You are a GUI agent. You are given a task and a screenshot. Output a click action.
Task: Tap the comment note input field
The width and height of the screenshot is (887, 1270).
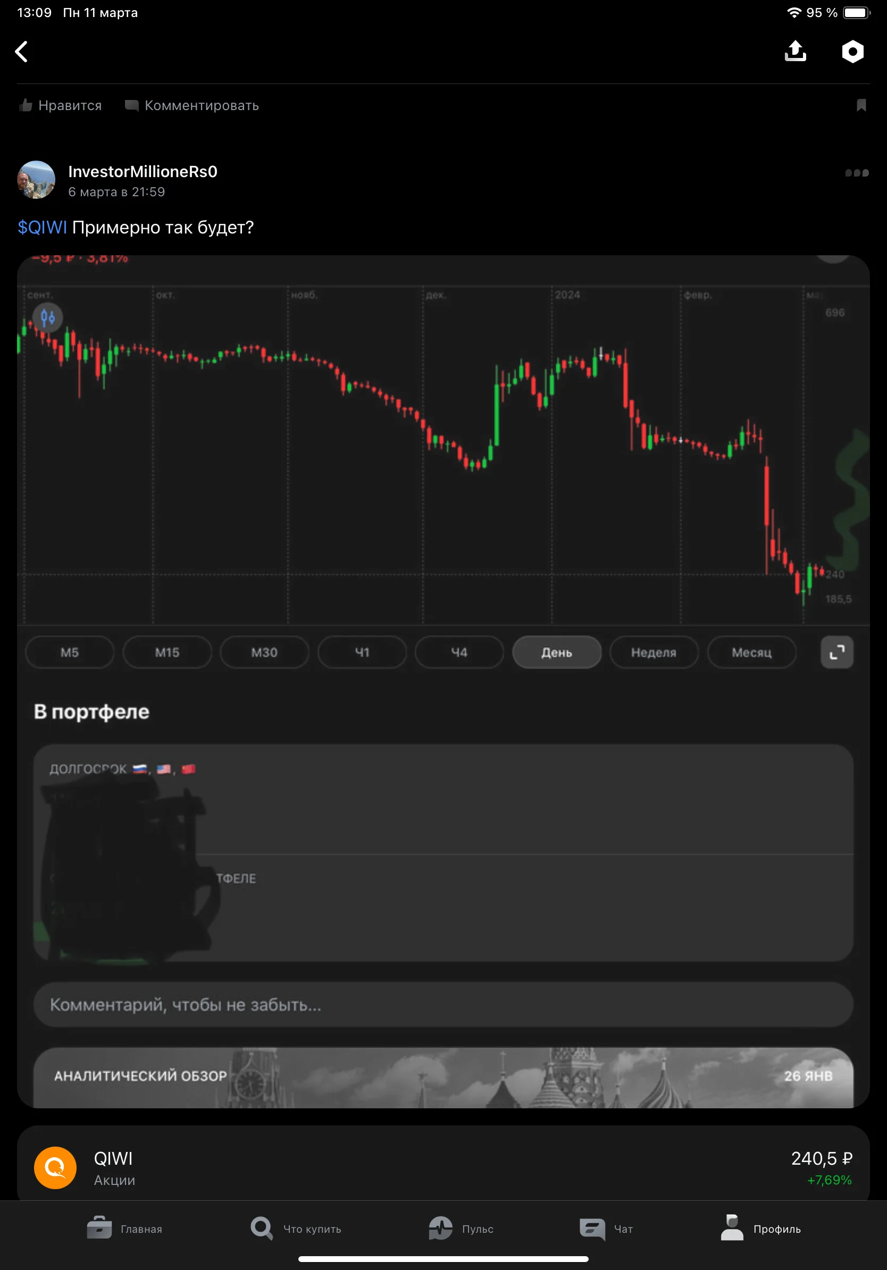[x=443, y=1004]
